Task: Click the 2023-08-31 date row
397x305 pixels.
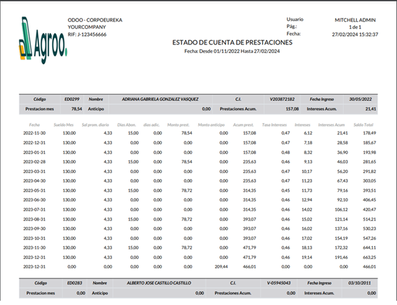Action: [35, 220]
